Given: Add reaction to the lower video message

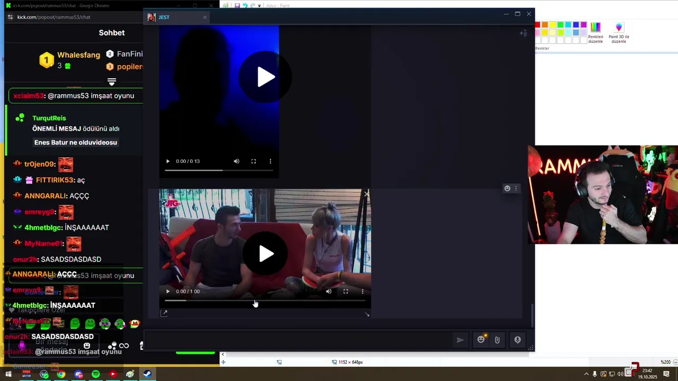Looking at the screenshot, I should point(507,188).
